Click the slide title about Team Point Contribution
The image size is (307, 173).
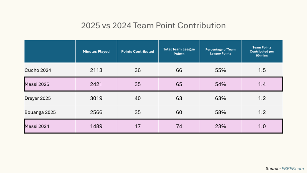point(153,26)
